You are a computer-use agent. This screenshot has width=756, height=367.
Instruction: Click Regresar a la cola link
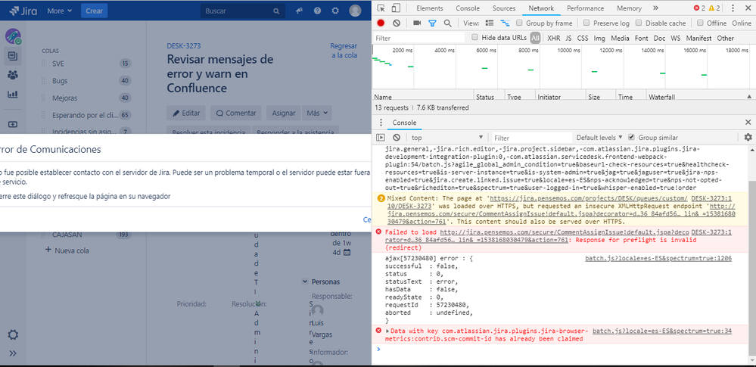click(x=344, y=51)
